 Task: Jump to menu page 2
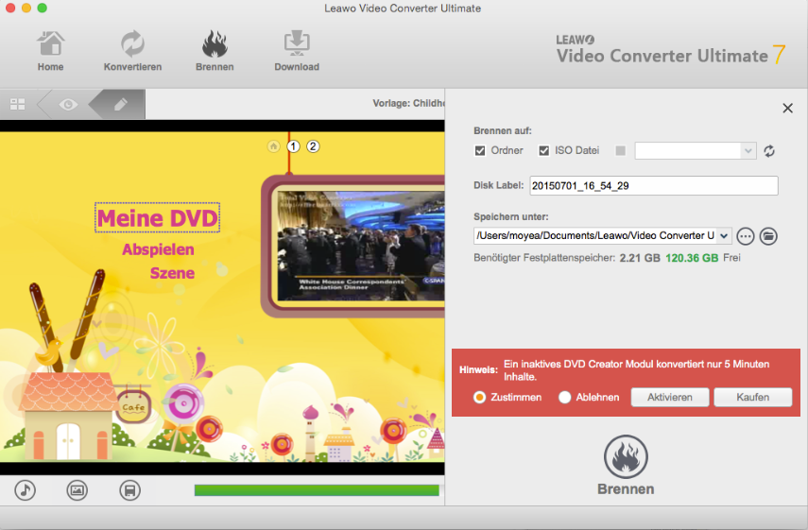pyautogui.click(x=313, y=146)
